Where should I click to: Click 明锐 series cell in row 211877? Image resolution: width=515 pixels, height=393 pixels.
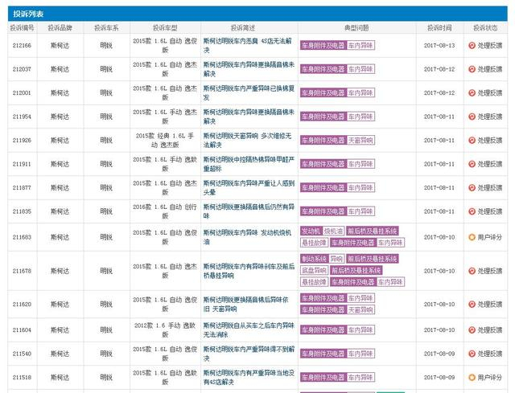(x=106, y=187)
